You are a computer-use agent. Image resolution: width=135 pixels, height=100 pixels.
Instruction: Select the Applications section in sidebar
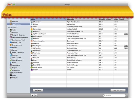point(18,24)
